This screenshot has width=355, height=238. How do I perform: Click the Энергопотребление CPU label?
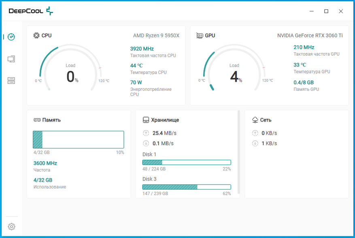pyautogui.click(x=151, y=92)
